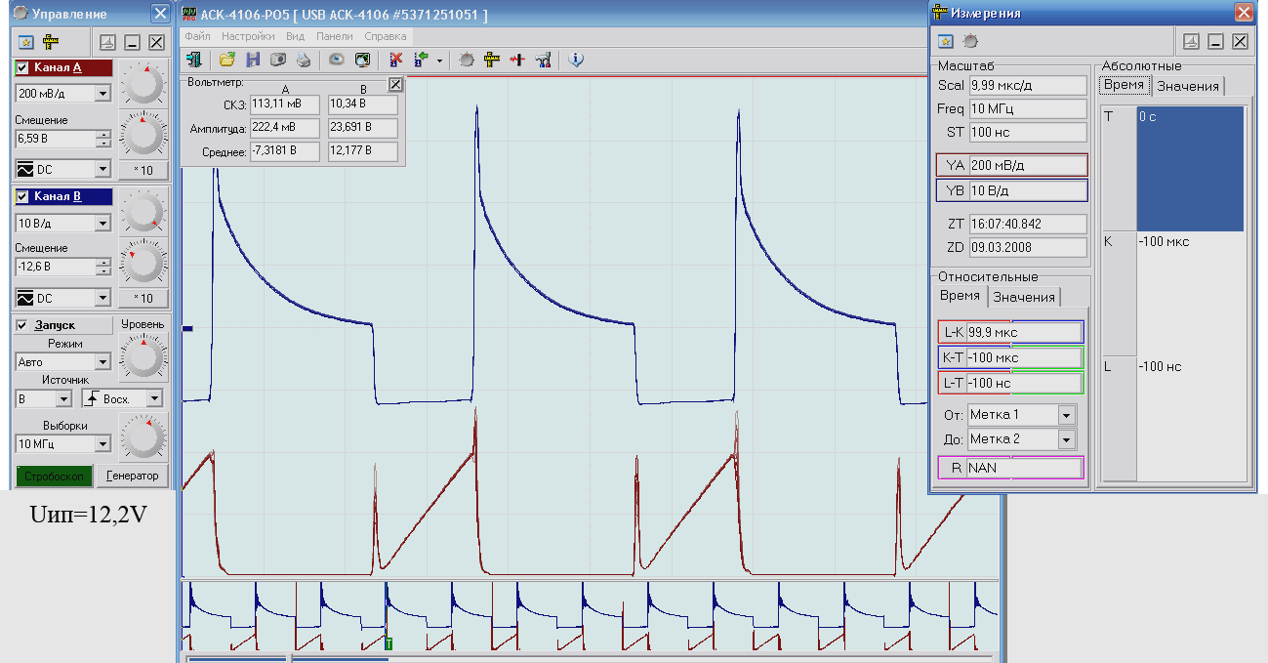The width and height of the screenshot is (1268, 663).
Task: Click the printer icon in toolbar
Action: [304, 60]
